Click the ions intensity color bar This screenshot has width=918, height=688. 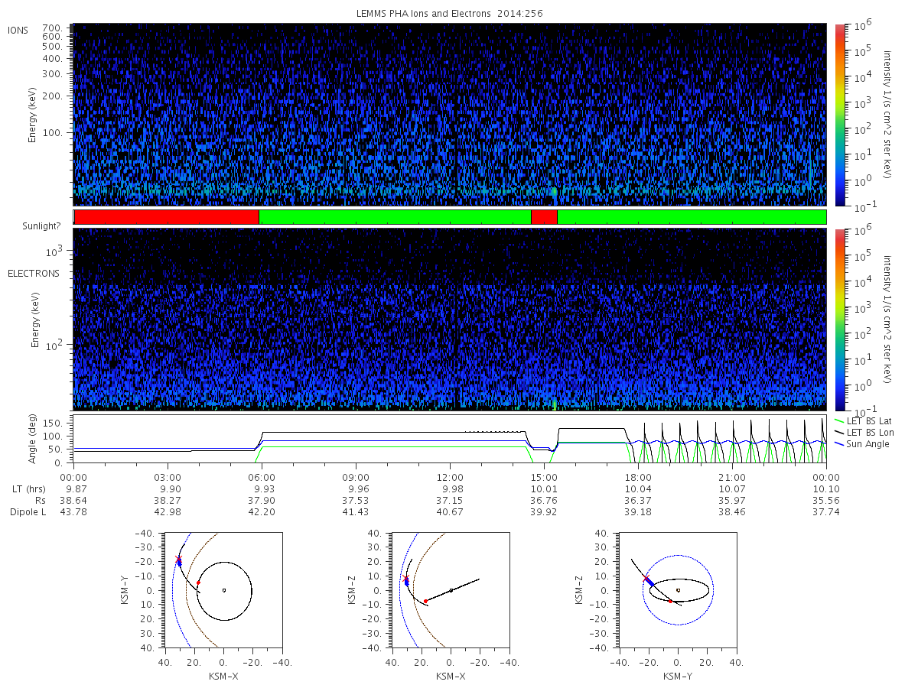(839, 115)
